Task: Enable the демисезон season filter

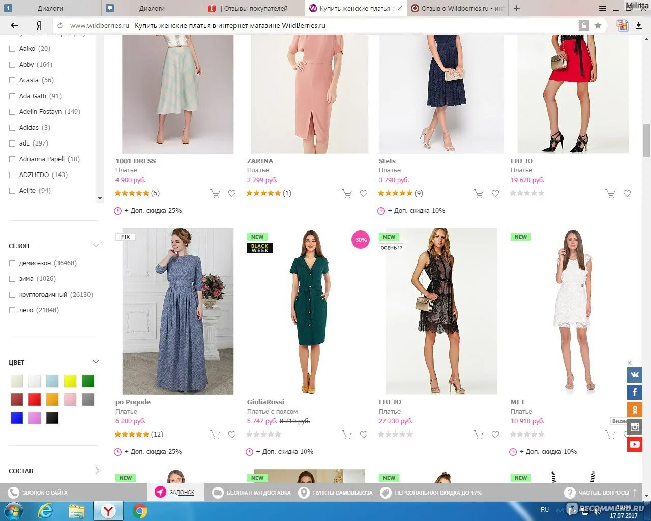Action: pyautogui.click(x=12, y=263)
